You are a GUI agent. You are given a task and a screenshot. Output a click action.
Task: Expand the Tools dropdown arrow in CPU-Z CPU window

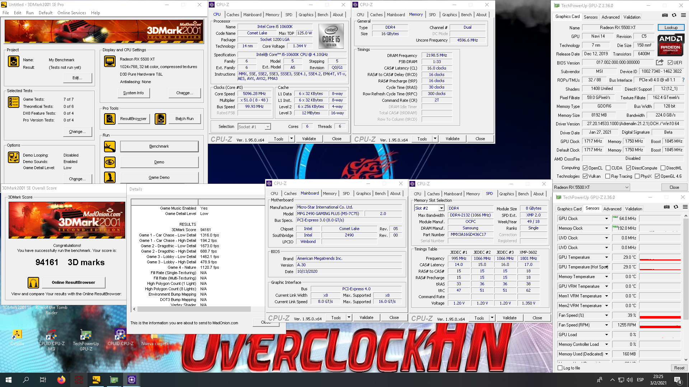coord(291,139)
